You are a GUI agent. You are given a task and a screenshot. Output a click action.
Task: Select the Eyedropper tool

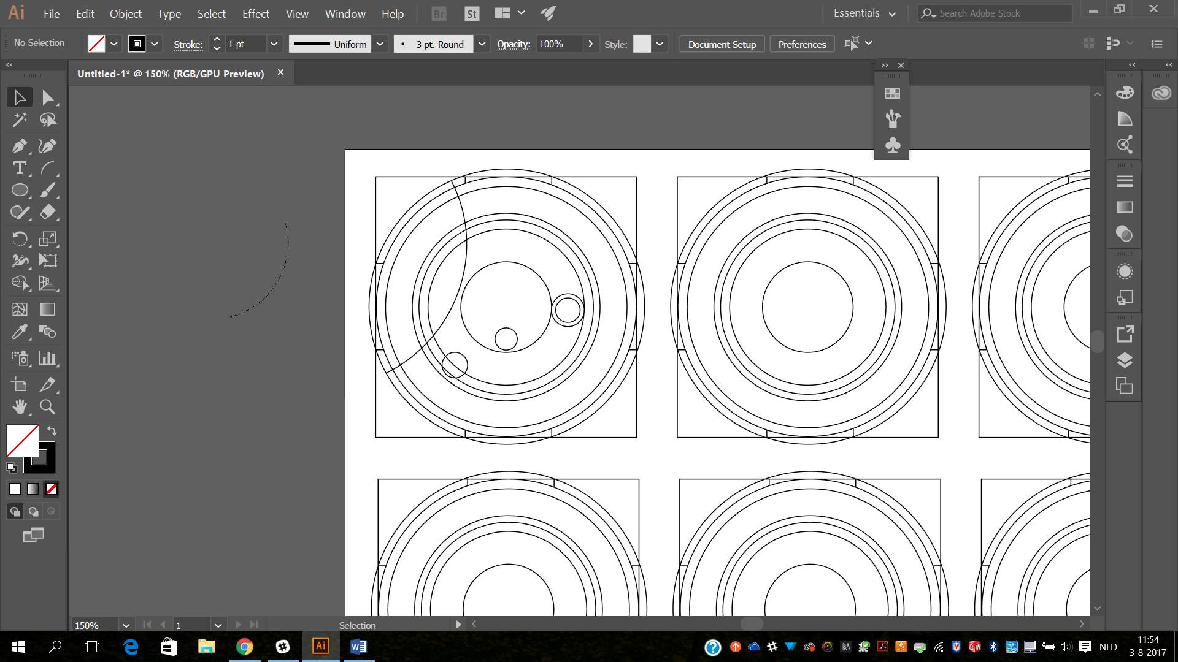click(x=19, y=332)
